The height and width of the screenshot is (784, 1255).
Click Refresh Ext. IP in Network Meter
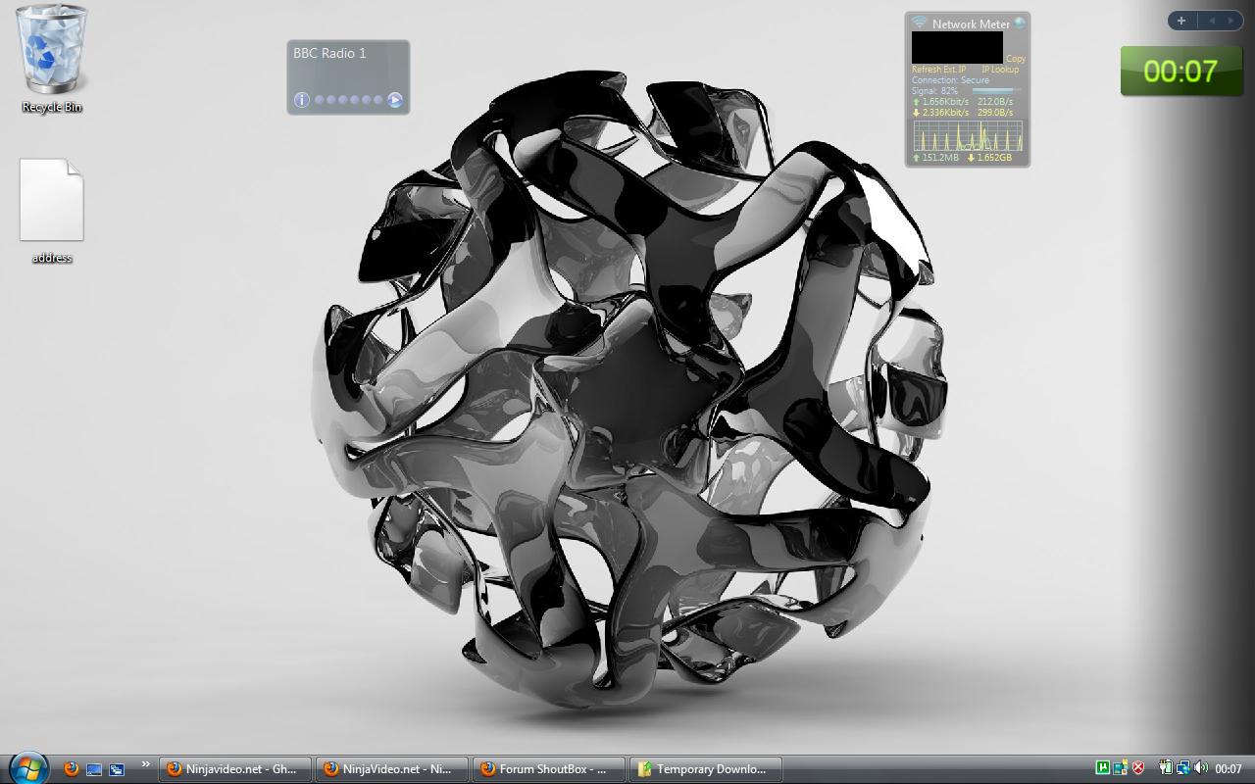[x=938, y=70]
